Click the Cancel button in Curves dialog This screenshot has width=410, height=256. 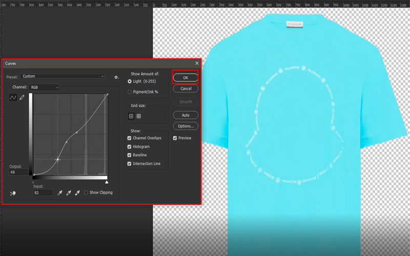tap(186, 89)
